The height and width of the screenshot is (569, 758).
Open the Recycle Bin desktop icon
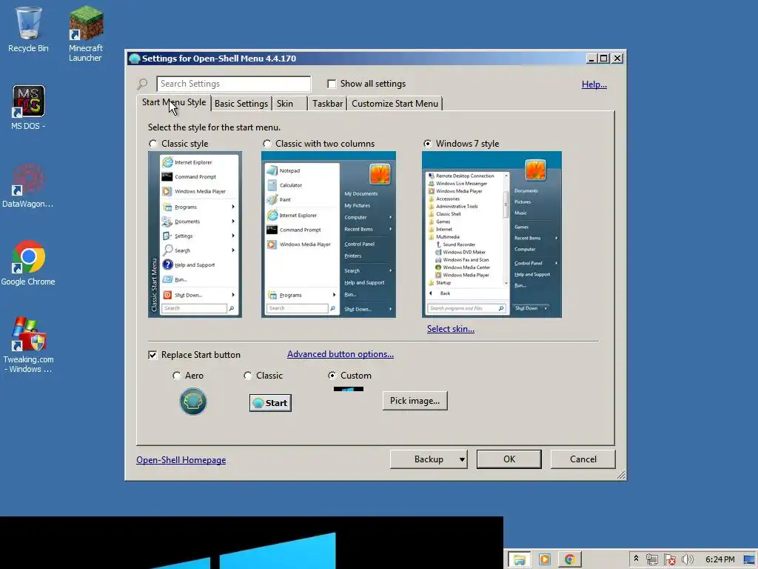tap(28, 29)
